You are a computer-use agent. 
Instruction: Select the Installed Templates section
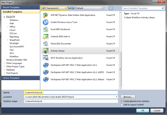click(x=20, y=12)
